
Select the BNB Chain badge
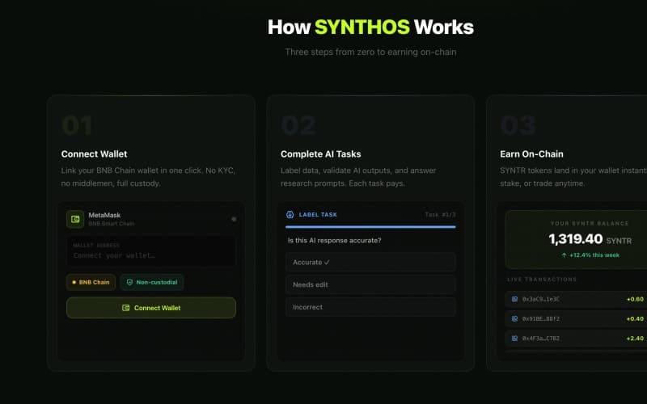(x=91, y=282)
